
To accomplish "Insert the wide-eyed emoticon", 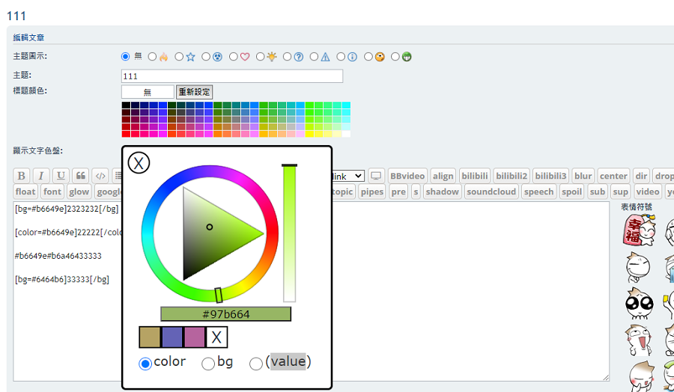I will (x=639, y=303).
